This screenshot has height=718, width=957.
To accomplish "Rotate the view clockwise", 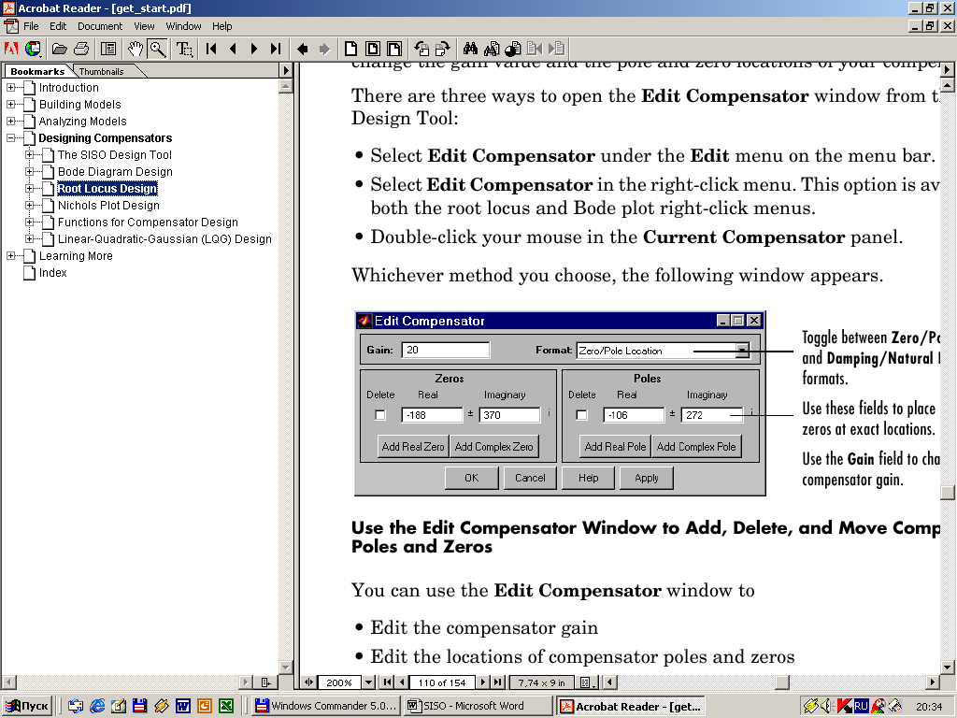I will click(442, 49).
